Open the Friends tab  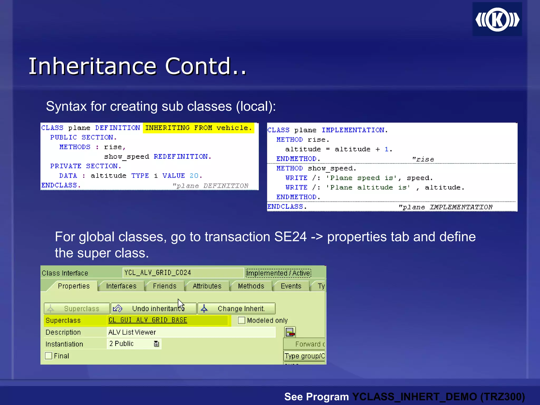pos(165,286)
